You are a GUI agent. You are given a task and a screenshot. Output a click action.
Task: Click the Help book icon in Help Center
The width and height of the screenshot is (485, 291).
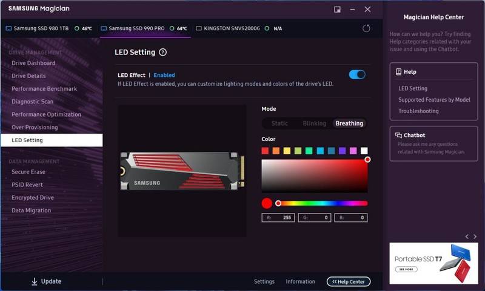click(x=398, y=72)
